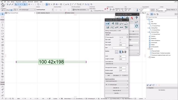The height and width of the screenshot is (100, 178).
Task: Click the Max length input field
Action: 122,45
